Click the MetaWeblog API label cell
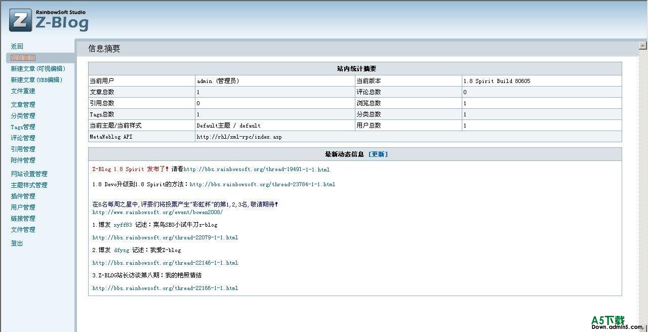This screenshot has width=648, height=332. point(142,137)
